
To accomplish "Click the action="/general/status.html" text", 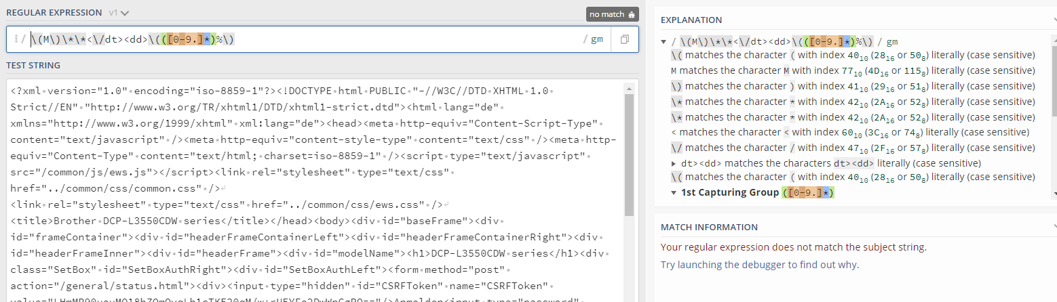I will [101, 286].
